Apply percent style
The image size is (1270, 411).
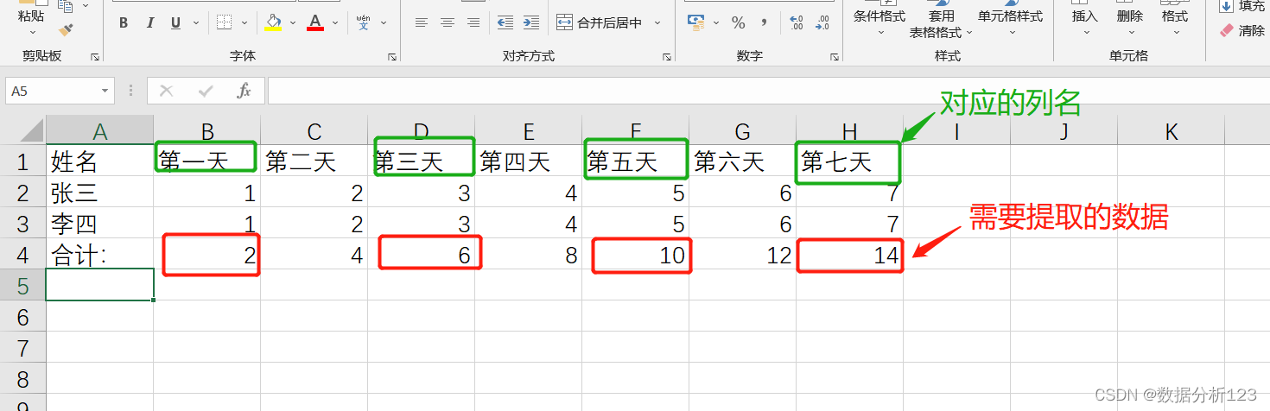(739, 23)
